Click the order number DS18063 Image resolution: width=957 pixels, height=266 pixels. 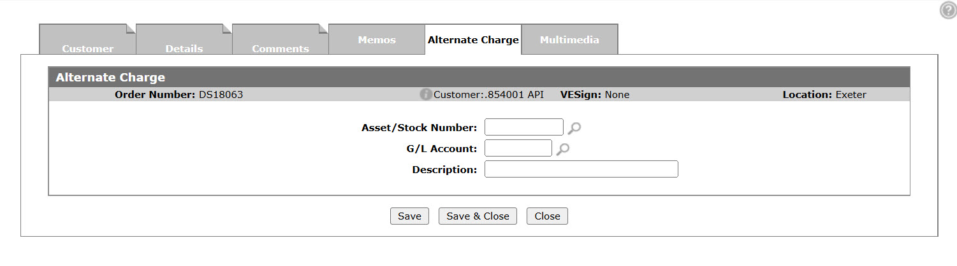(x=221, y=95)
